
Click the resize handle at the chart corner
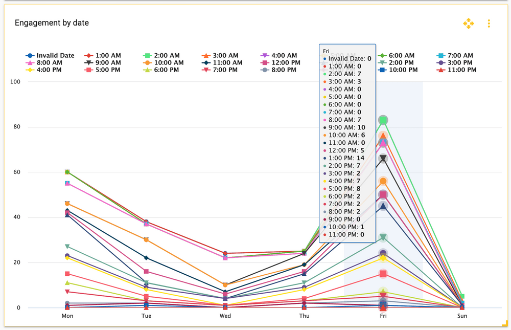(504, 323)
